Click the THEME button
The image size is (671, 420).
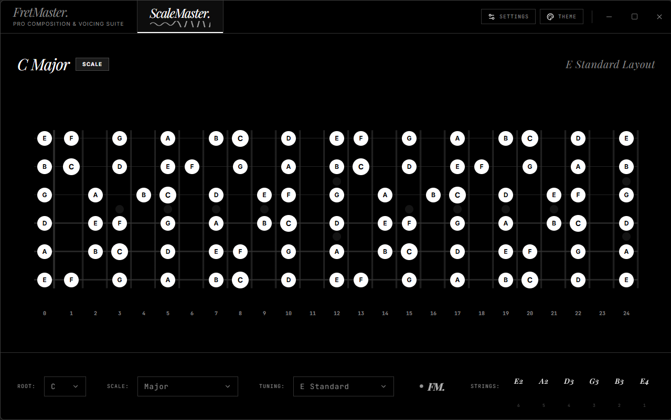tap(561, 16)
